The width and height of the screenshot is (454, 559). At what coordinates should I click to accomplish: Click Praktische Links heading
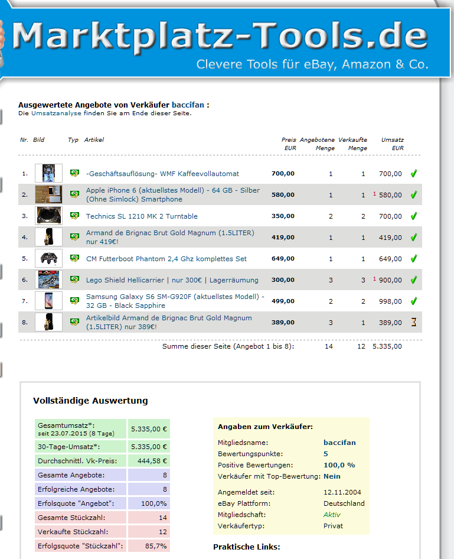pos(246,547)
